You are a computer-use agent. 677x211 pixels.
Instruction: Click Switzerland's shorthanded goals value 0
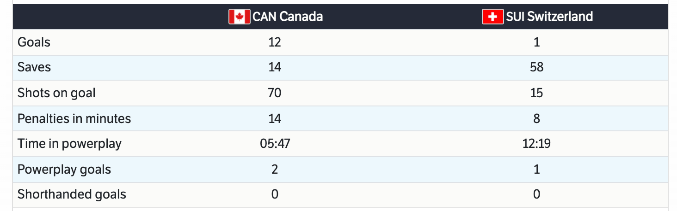[536, 194]
